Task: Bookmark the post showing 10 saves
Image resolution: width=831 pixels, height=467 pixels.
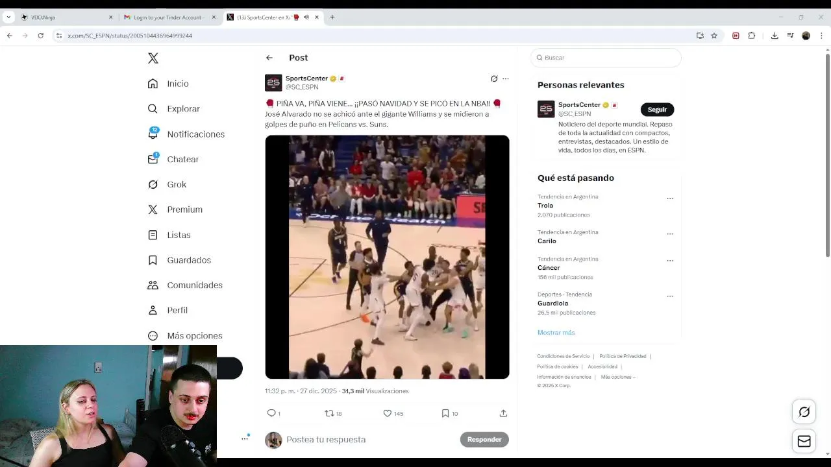Action: pos(449,413)
